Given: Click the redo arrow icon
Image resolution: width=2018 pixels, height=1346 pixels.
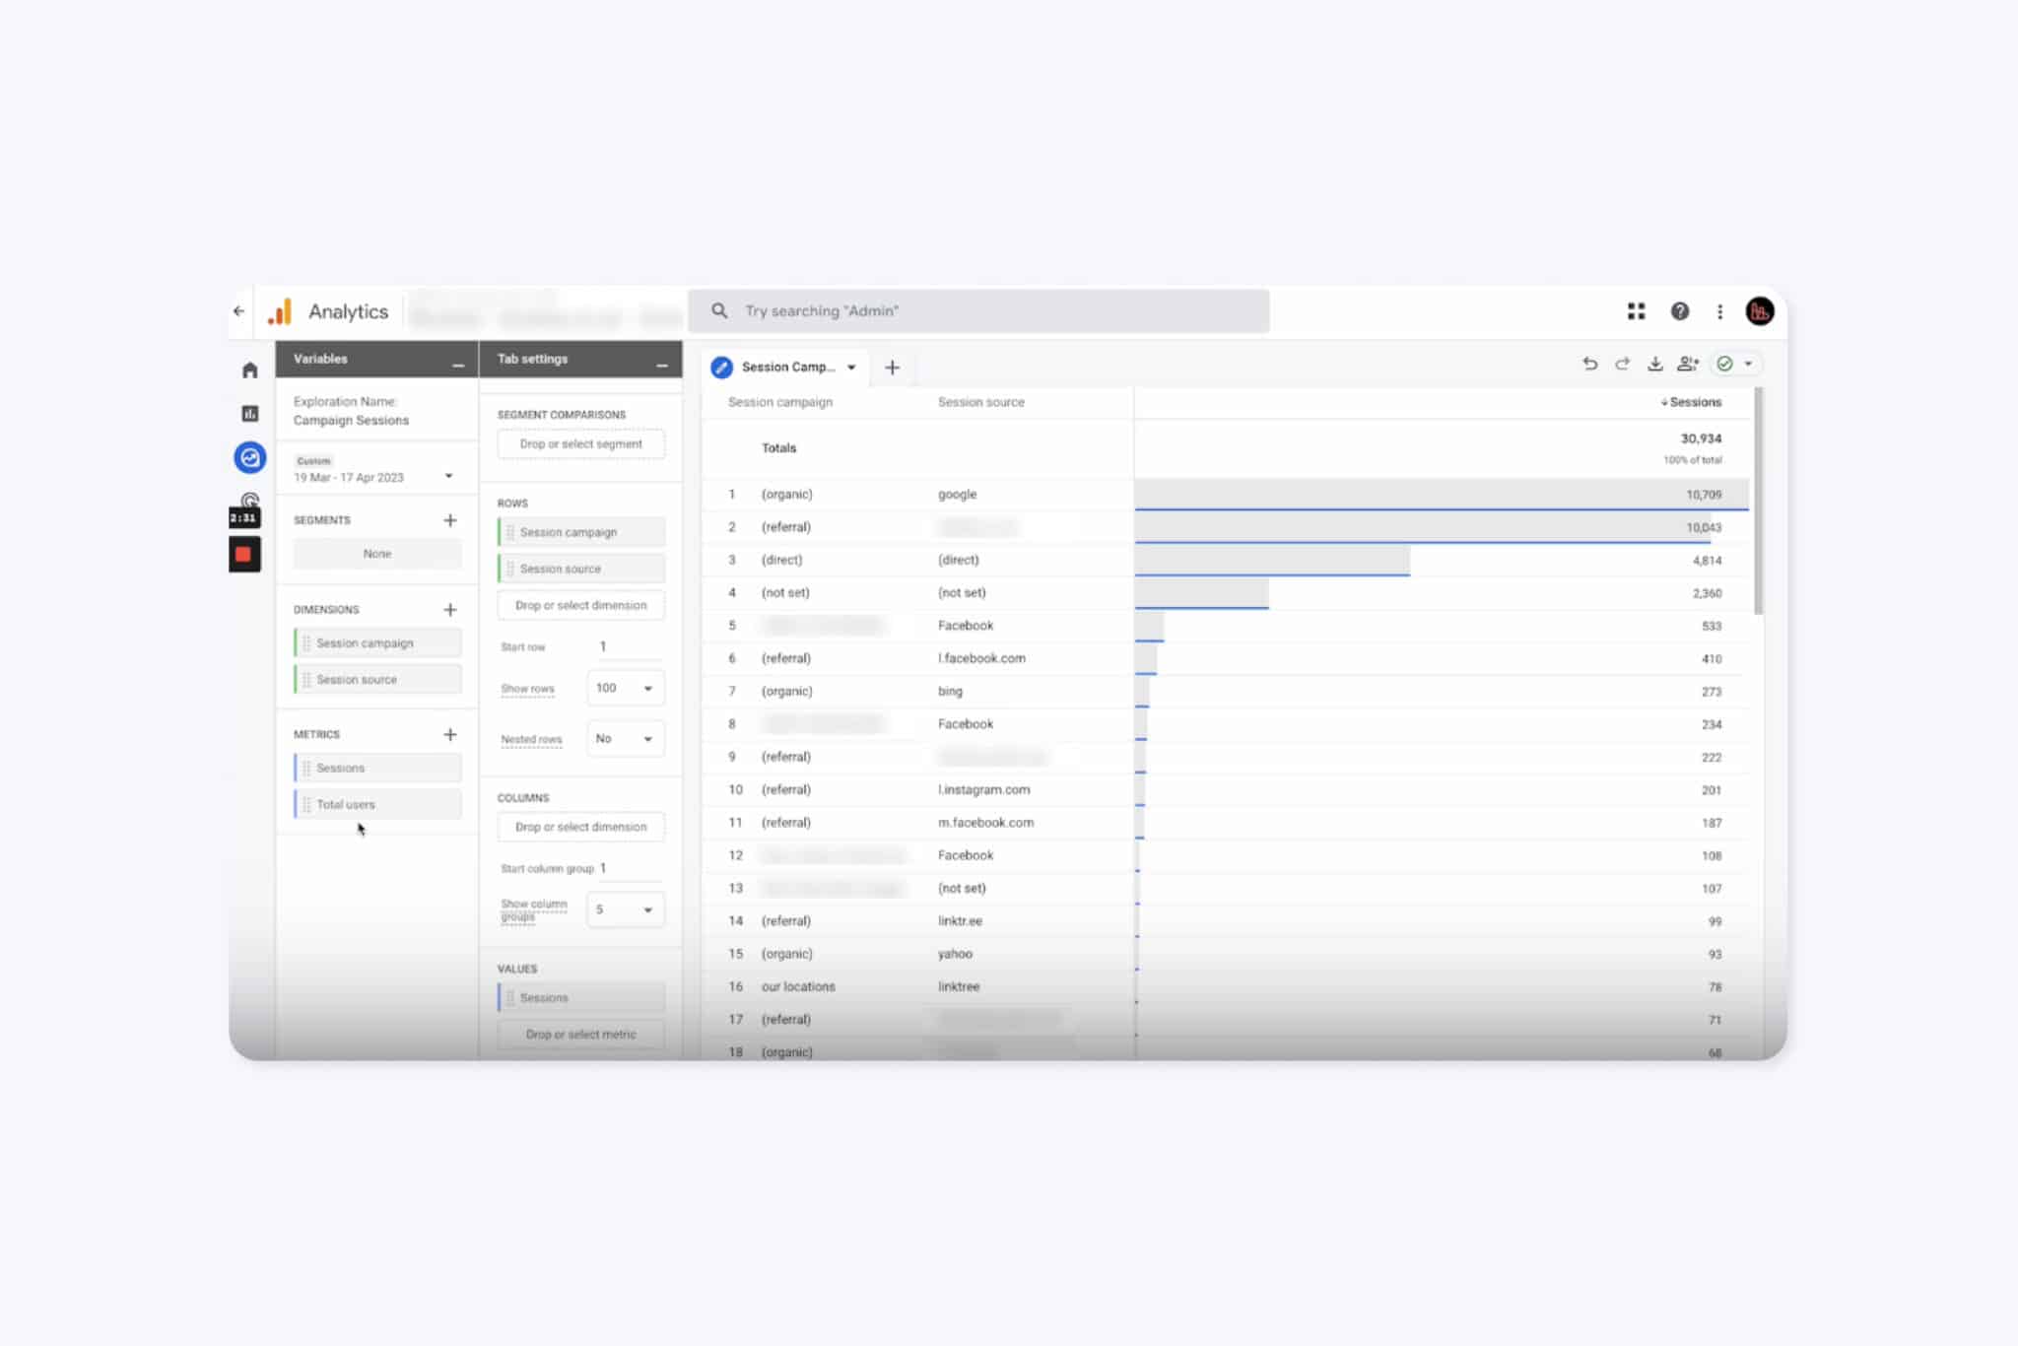Looking at the screenshot, I should point(1622,364).
